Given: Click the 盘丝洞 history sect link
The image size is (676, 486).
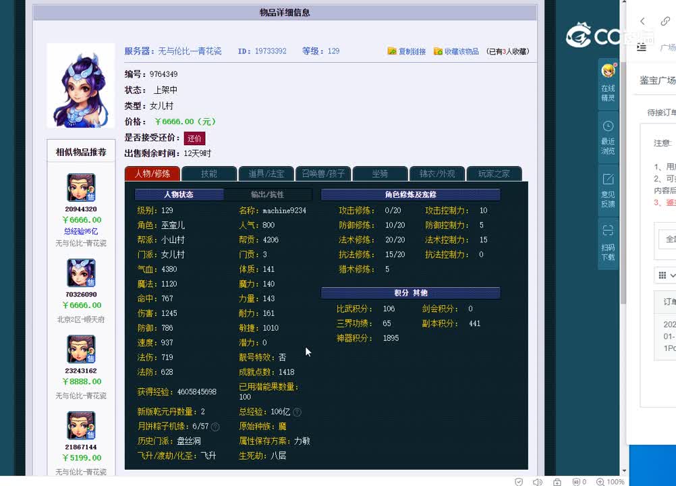Looking at the screenshot, I should [x=189, y=441].
